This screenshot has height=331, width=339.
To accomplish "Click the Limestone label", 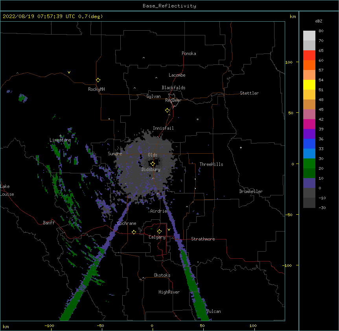I will 60,140.
